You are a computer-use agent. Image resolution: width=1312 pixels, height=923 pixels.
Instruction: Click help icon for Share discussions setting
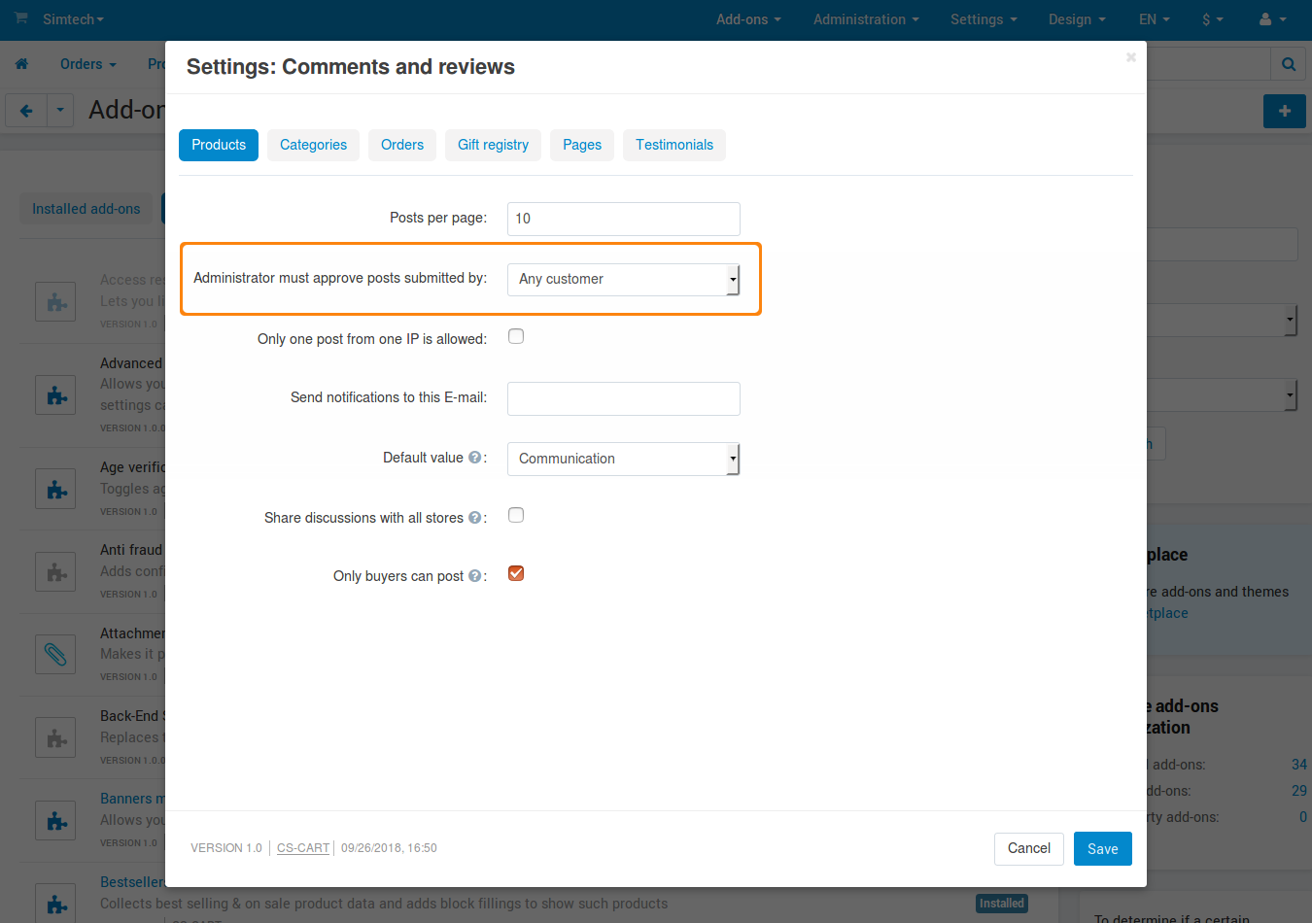474,518
